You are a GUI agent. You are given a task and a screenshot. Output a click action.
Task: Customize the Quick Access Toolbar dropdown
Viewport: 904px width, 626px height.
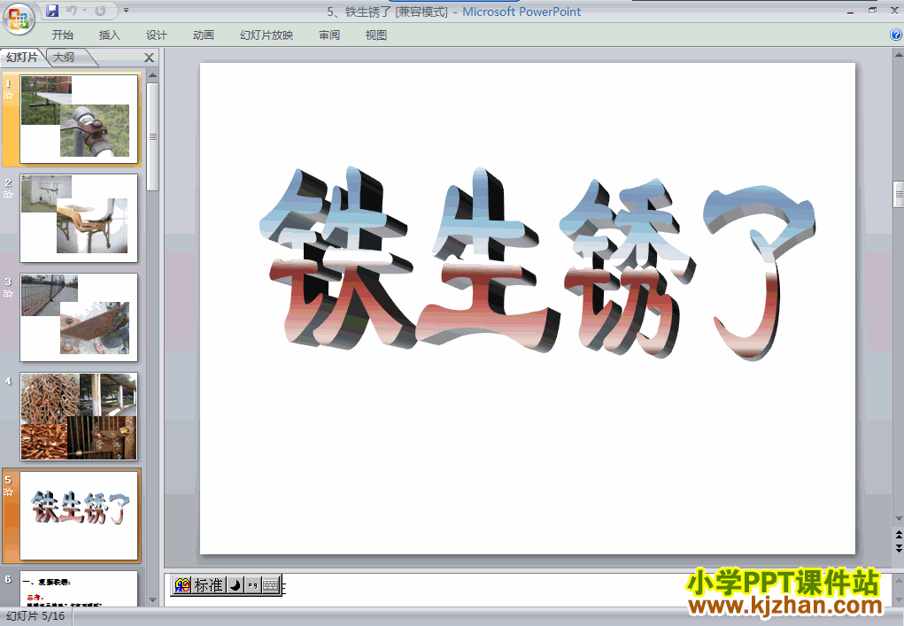(x=127, y=11)
